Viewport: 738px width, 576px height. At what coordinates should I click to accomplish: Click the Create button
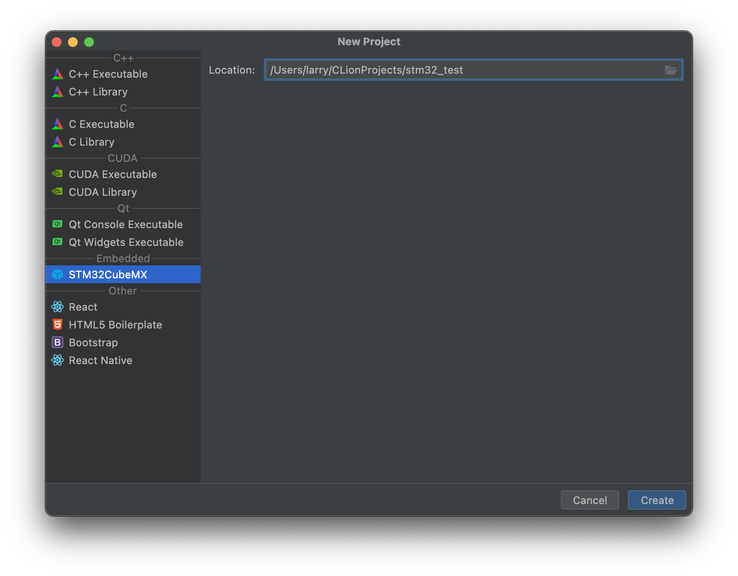pyautogui.click(x=656, y=500)
